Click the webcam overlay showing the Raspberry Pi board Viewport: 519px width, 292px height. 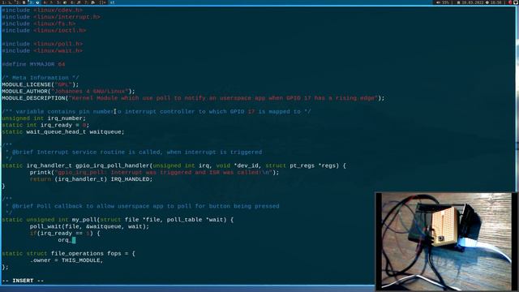click(446, 242)
